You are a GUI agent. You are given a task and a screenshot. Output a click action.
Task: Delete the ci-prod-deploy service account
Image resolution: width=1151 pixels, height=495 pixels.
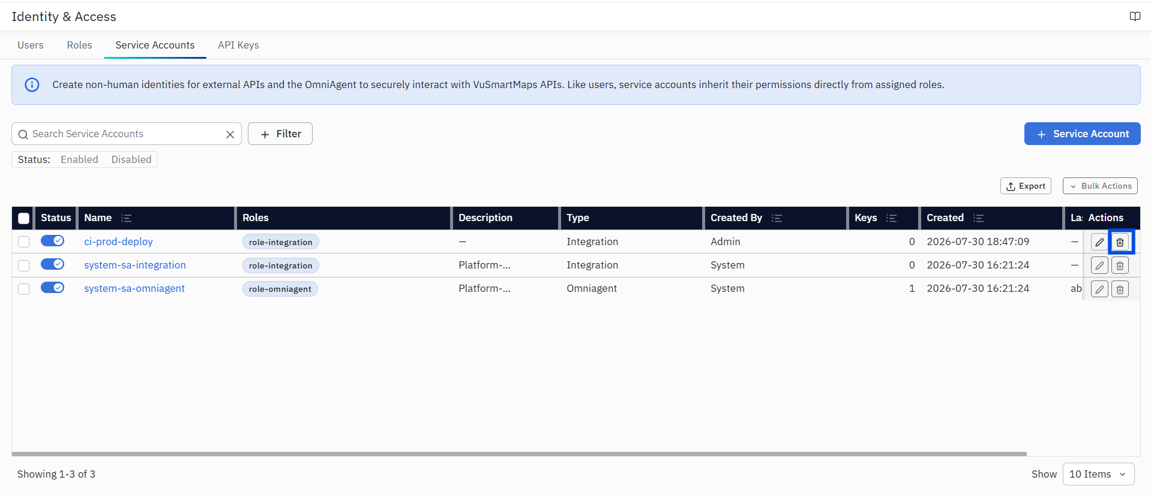[x=1120, y=242]
